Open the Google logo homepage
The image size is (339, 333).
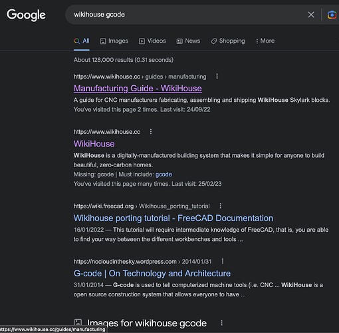point(26,15)
